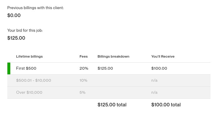Select the Over $10,000 tier row
The height and width of the screenshot is (114, 214).
pos(109,93)
